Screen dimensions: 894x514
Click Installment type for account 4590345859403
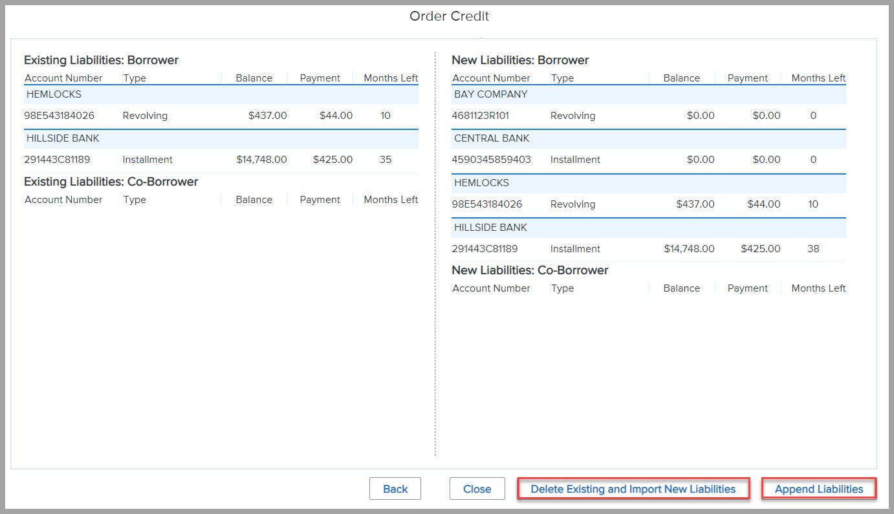575,160
